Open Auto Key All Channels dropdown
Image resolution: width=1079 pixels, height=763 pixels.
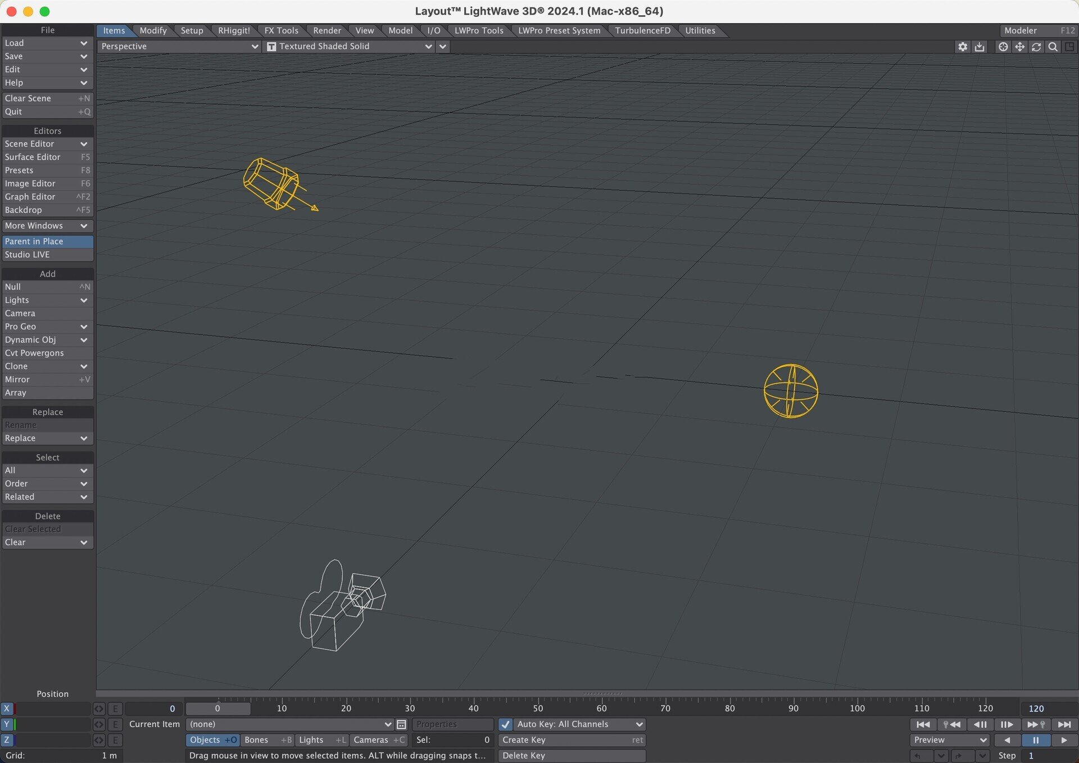coord(579,724)
